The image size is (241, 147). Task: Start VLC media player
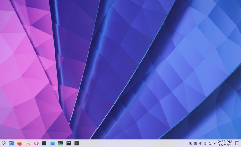pyautogui.click(x=28, y=143)
